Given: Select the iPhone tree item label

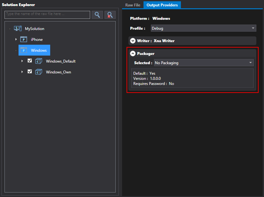Looking at the screenshot, I should tap(37, 40).
